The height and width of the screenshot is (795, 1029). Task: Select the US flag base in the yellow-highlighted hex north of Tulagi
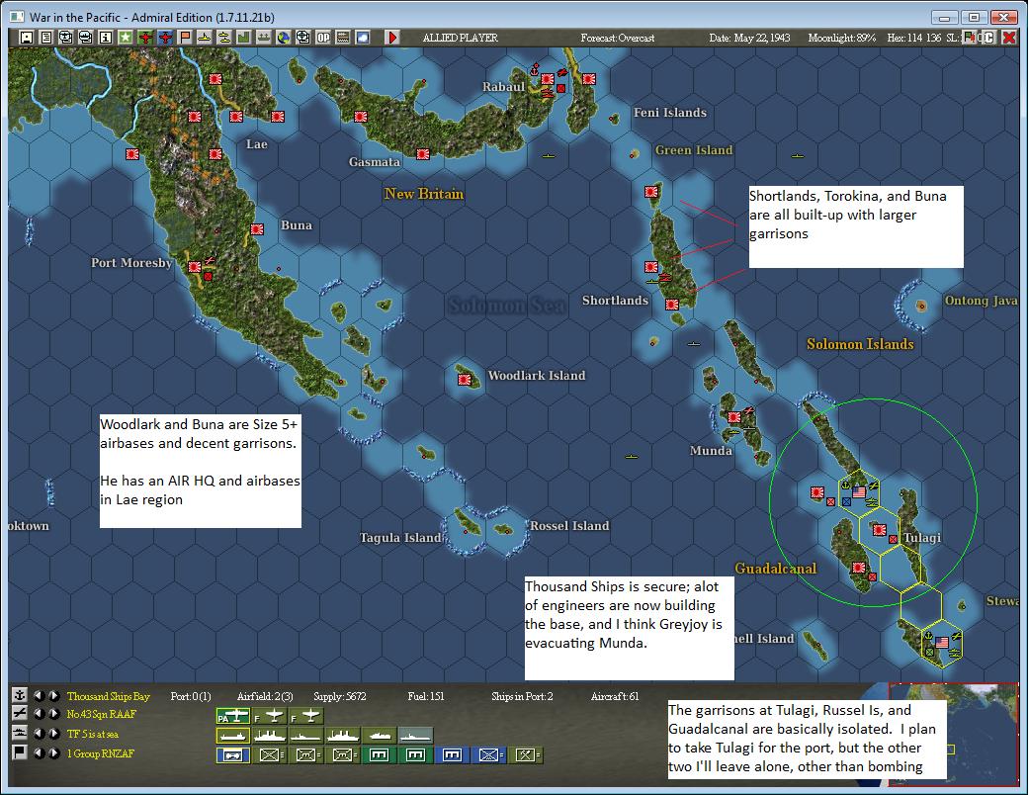pyautogui.click(x=858, y=491)
